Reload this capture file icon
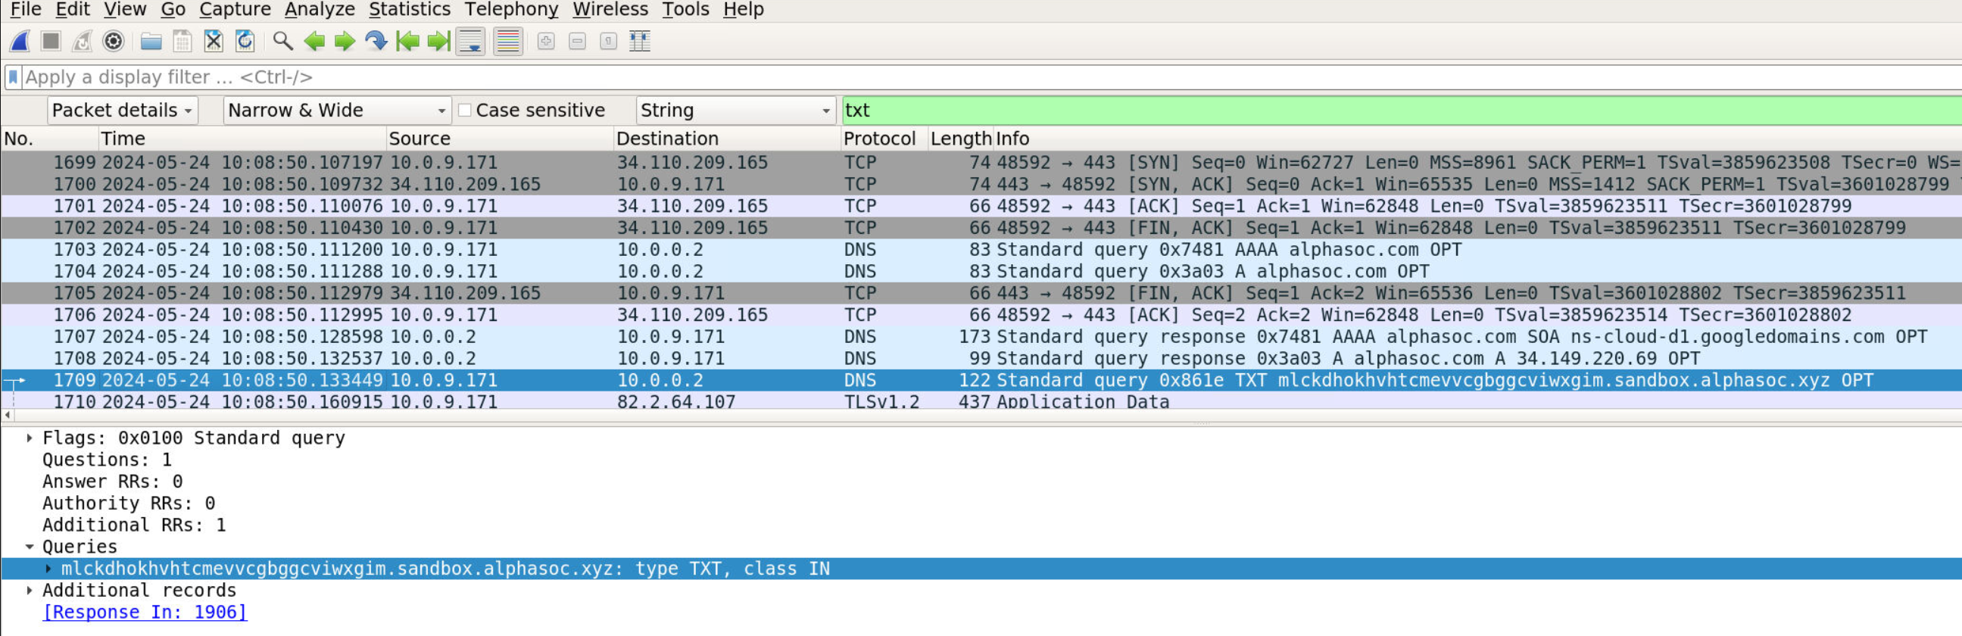Image resolution: width=1962 pixels, height=636 pixels. point(245,41)
